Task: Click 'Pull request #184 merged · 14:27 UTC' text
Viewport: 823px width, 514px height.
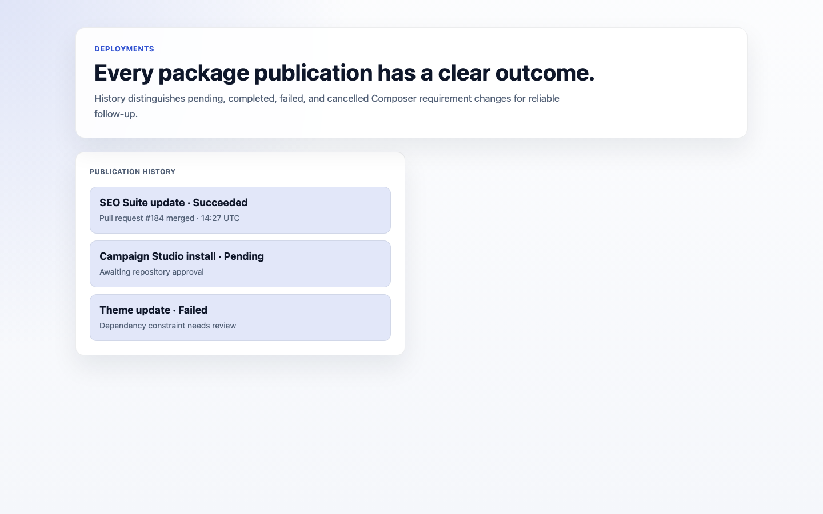Action: click(x=170, y=218)
